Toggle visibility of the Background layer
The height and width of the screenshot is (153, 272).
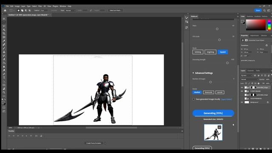click(x=242, y=102)
